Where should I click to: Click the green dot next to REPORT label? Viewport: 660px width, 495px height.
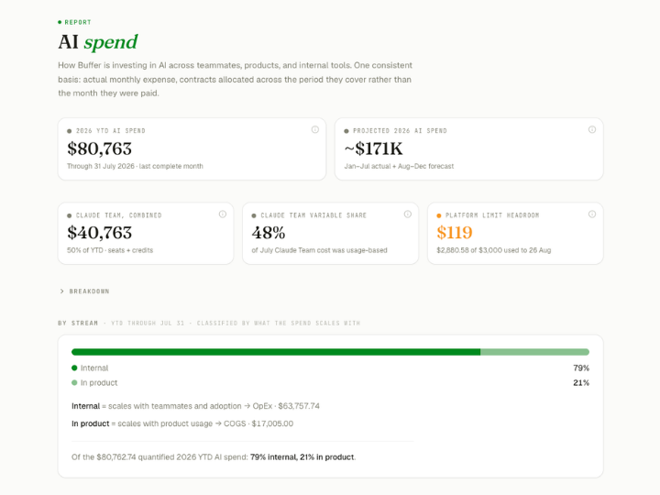click(60, 22)
